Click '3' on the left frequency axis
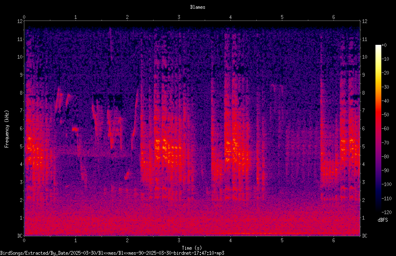The height and width of the screenshot is (256, 396). tap(21, 182)
